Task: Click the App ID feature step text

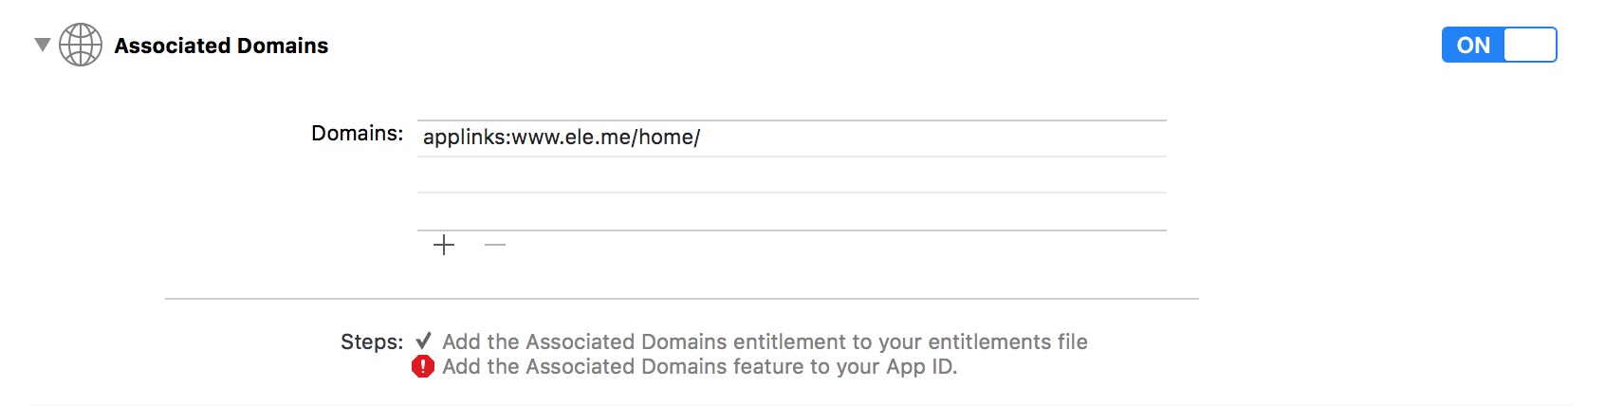Action: 699,367
